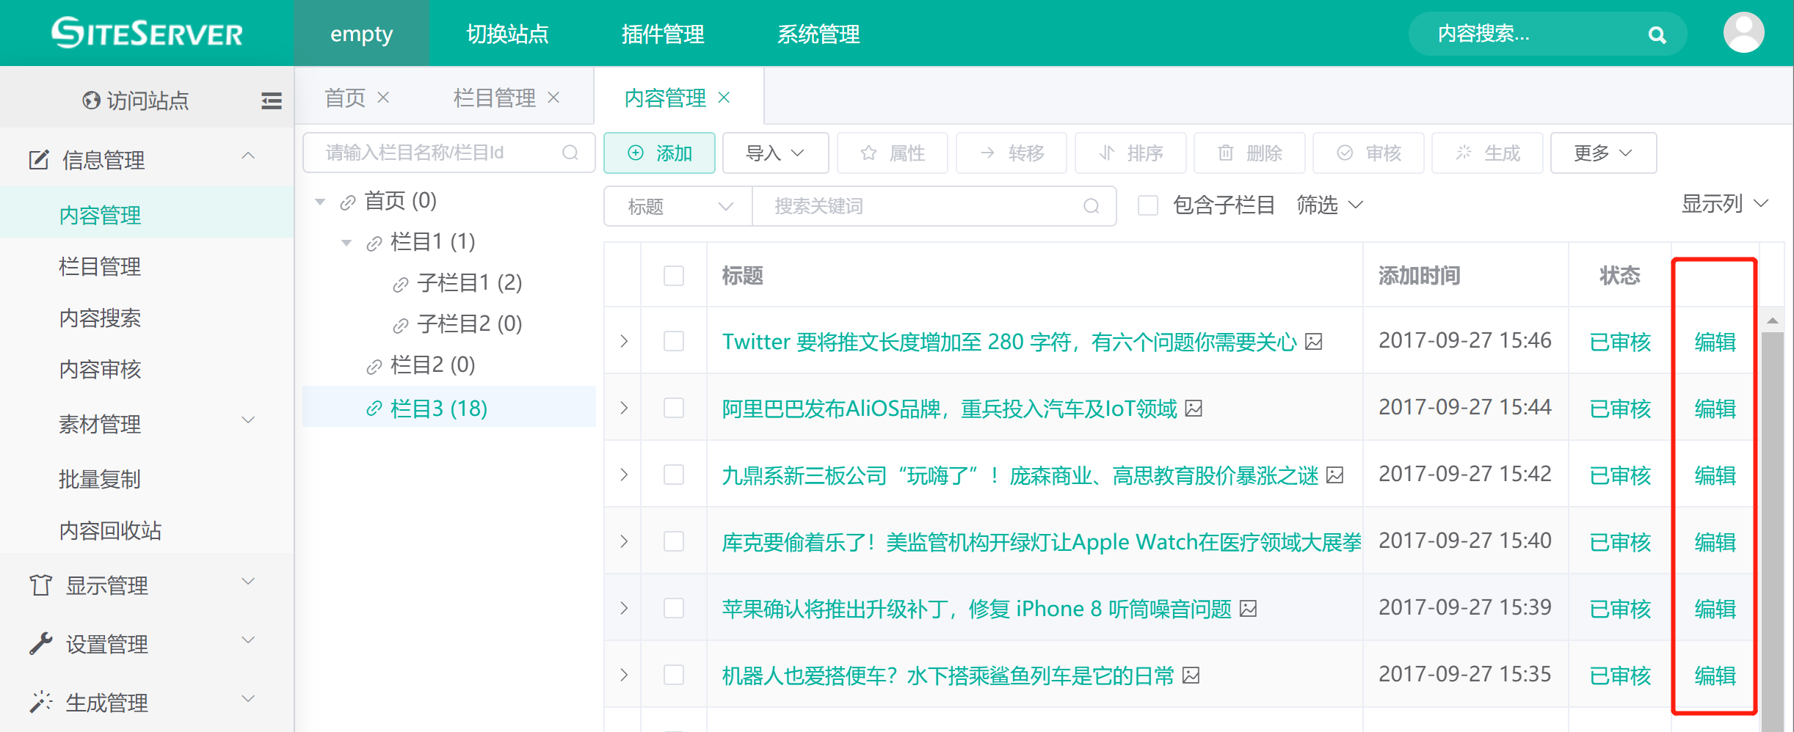
Task: Click the 审核 review check icon
Action: coord(1344,153)
